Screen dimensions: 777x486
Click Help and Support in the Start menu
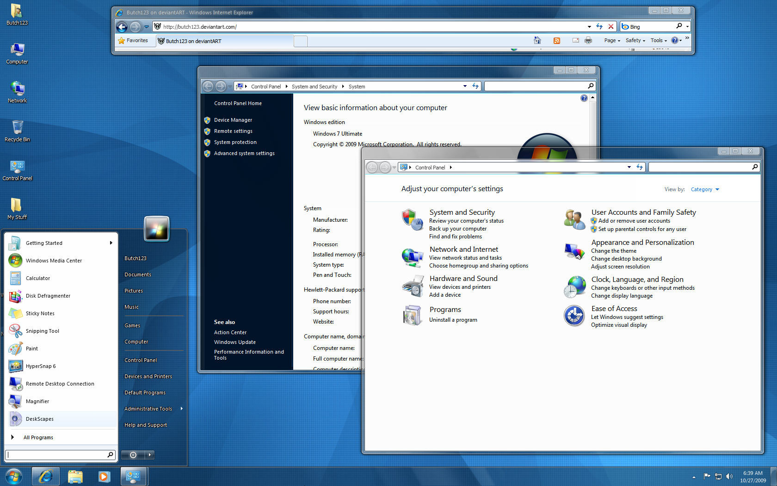(x=146, y=425)
